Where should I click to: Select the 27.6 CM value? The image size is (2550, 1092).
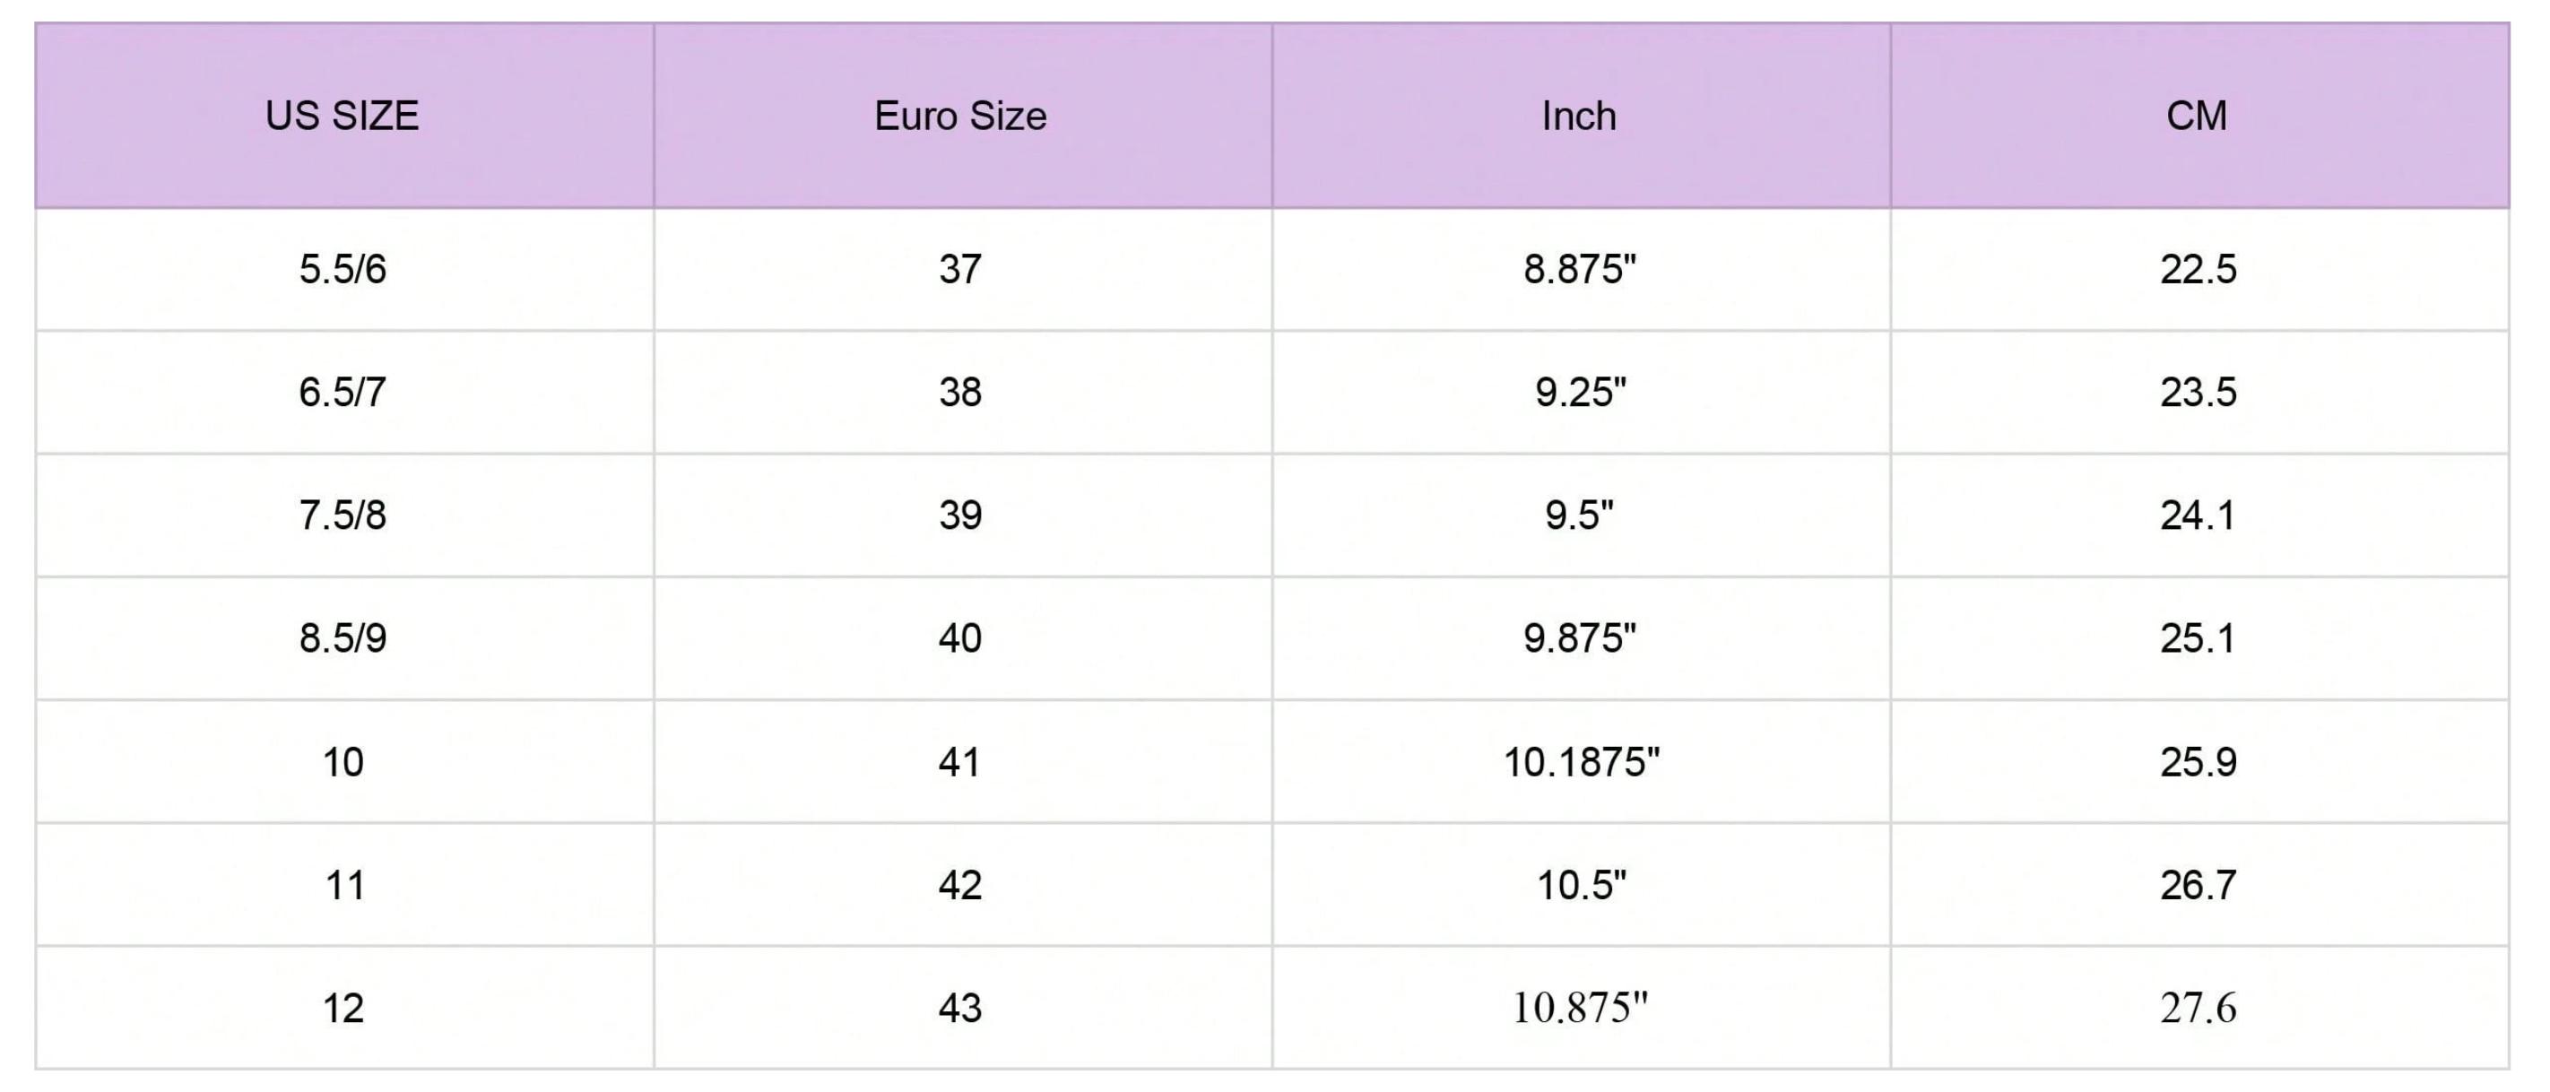(x=2198, y=1008)
